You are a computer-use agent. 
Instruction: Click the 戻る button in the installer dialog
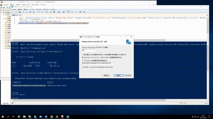point(106,75)
